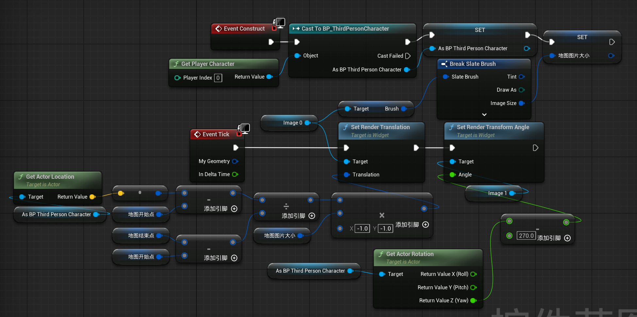Click the Get Player Character function icon
This screenshot has width=637, height=317.
176,64
